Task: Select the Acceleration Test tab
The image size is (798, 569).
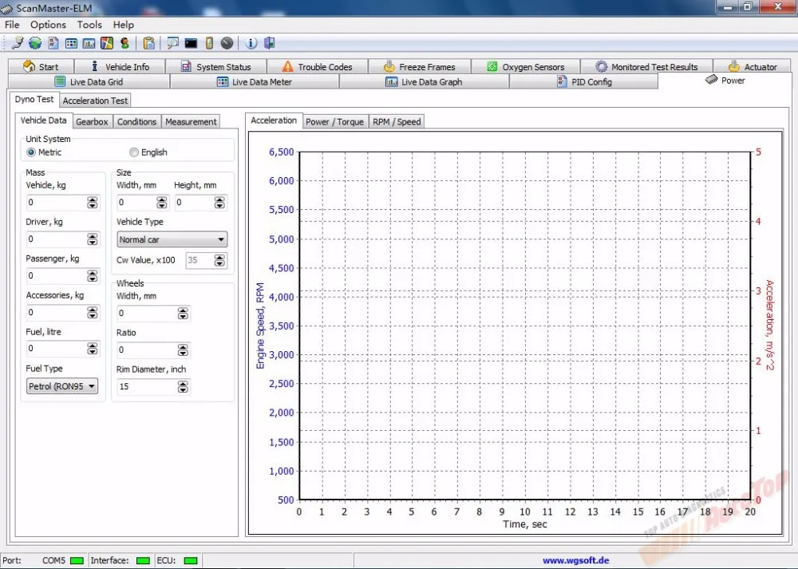Action: tap(95, 101)
